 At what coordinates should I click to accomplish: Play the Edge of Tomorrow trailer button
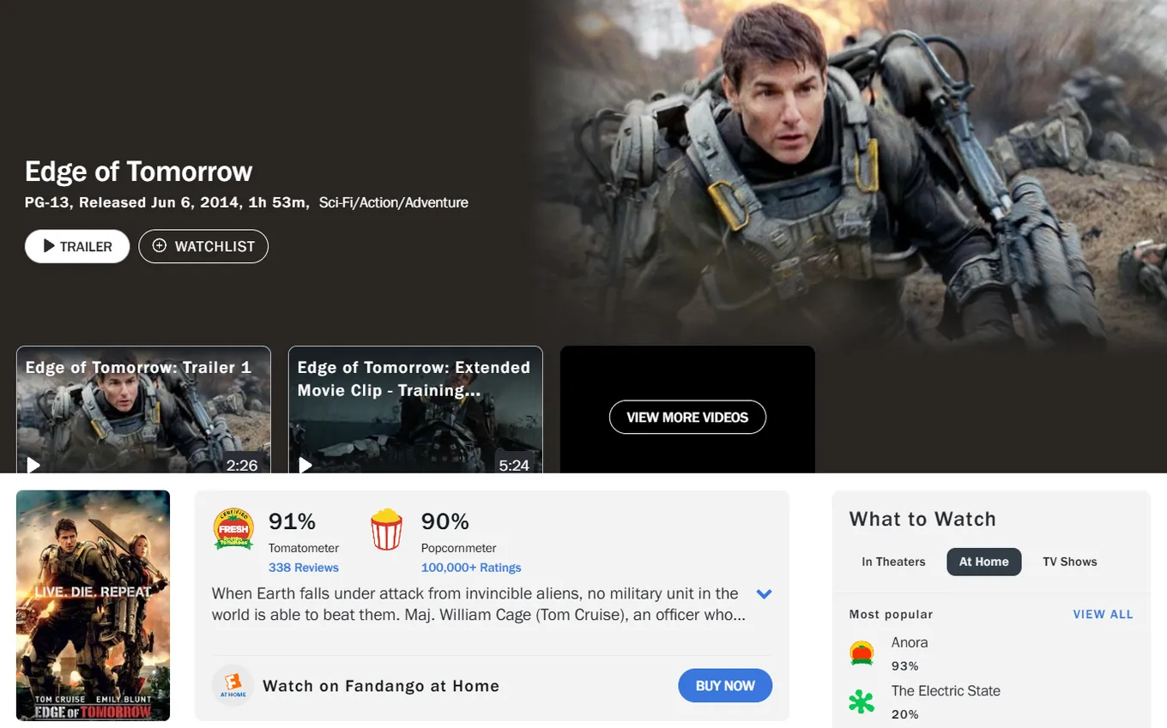[77, 246]
